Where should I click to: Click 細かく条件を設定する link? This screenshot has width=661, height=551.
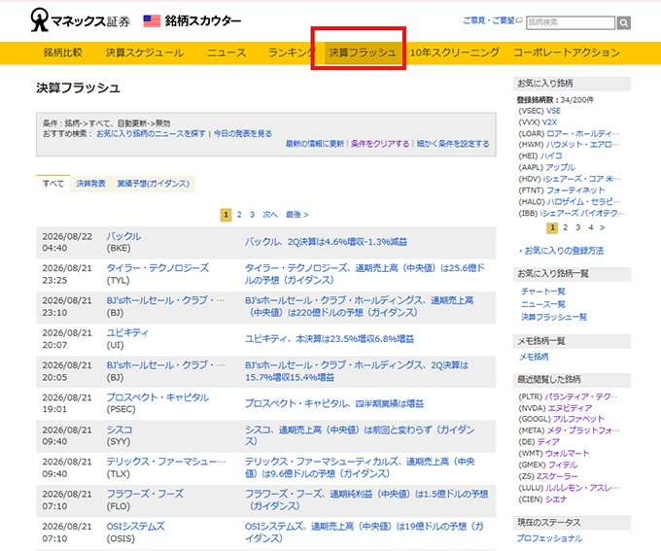453,144
